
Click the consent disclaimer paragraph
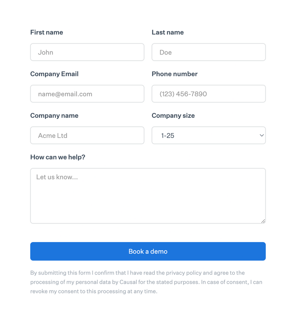point(148,282)
